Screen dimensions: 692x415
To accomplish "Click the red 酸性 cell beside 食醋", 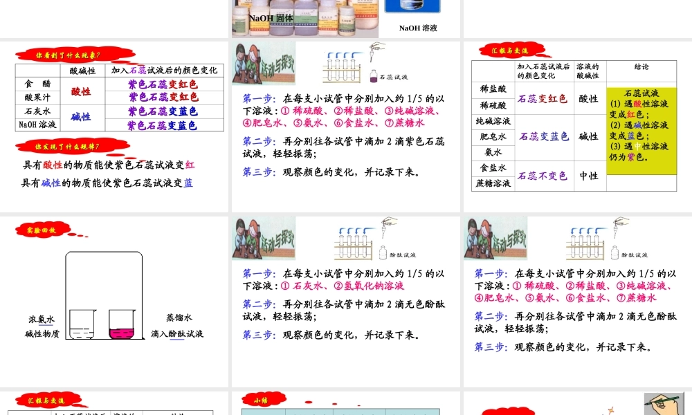I will (81, 91).
